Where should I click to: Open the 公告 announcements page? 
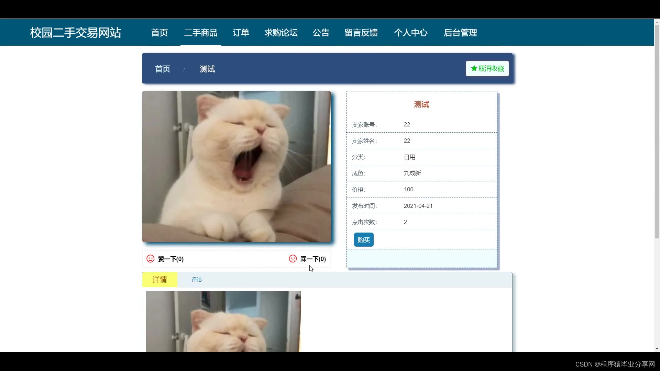tap(321, 33)
